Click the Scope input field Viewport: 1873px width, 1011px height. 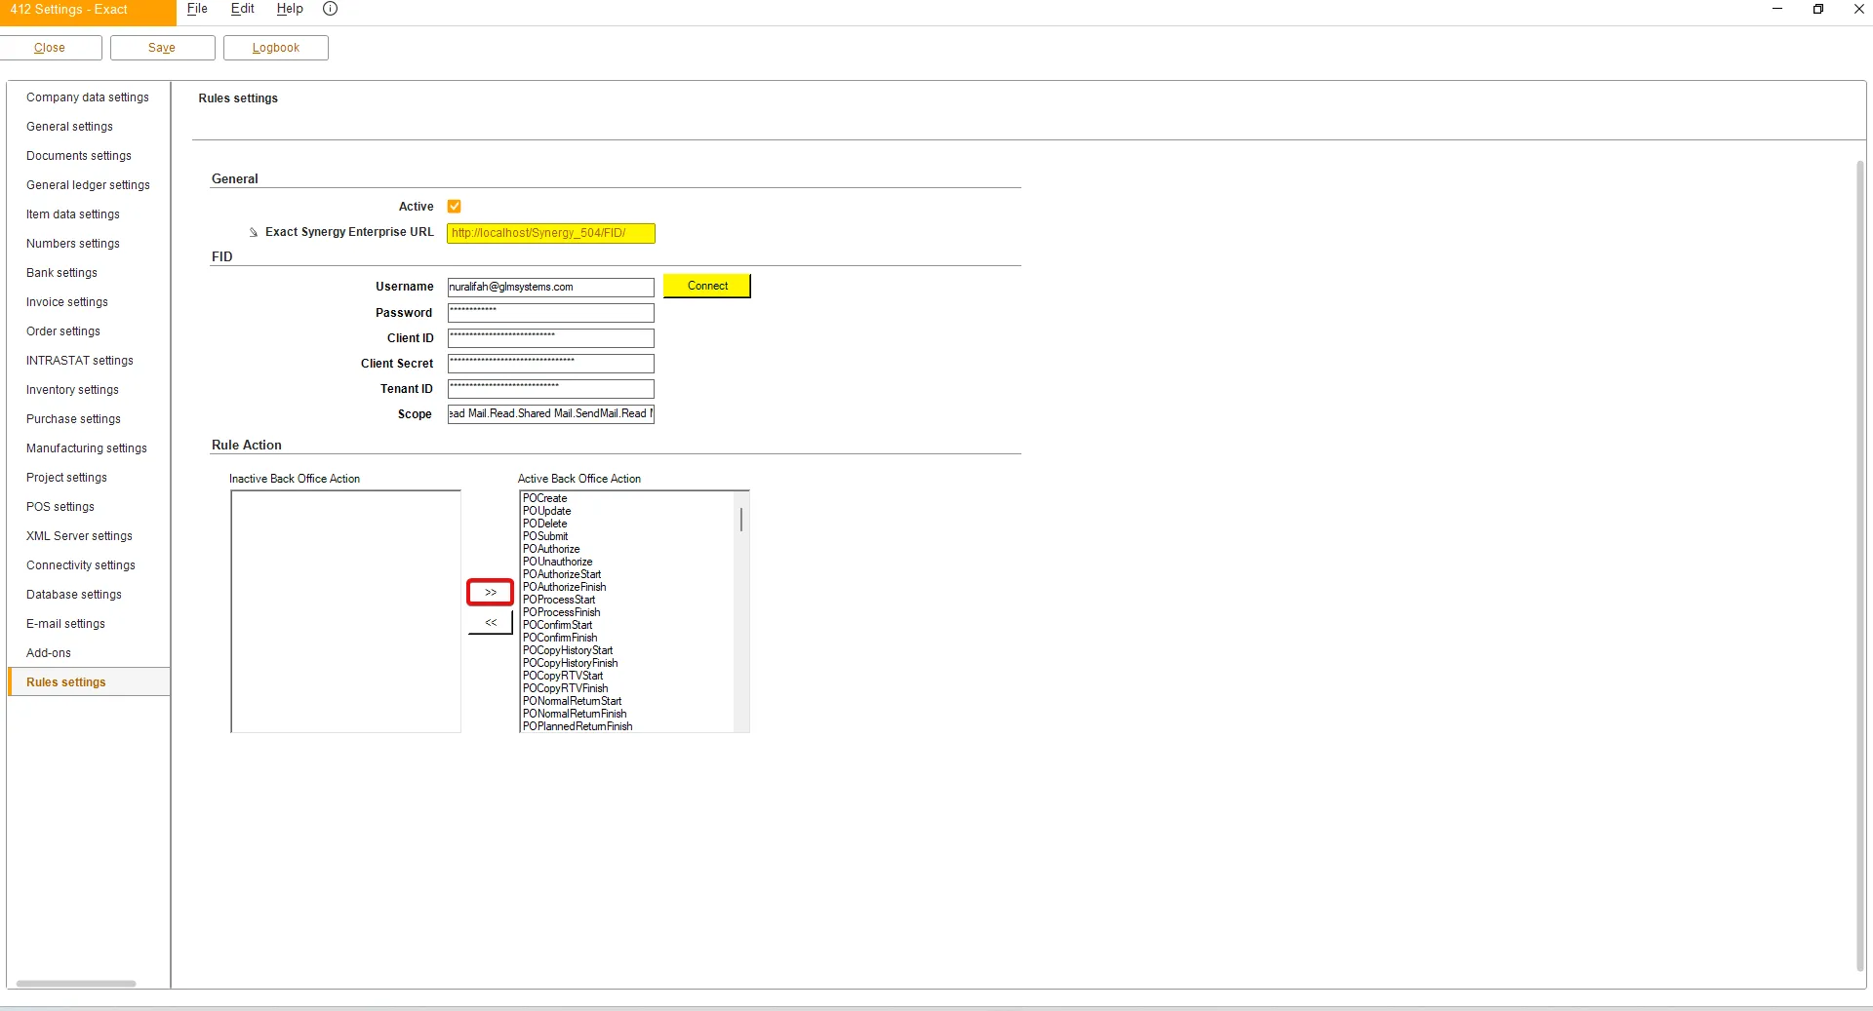[x=550, y=414]
